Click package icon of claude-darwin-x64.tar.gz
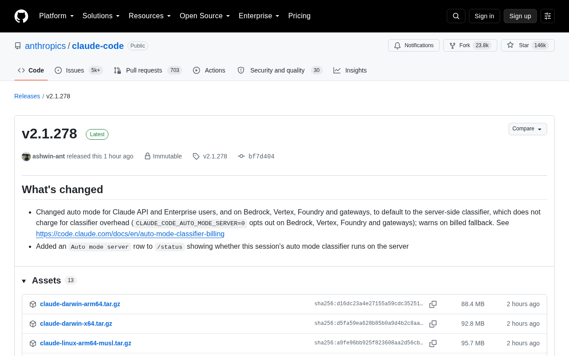569x356 pixels. coord(33,324)
